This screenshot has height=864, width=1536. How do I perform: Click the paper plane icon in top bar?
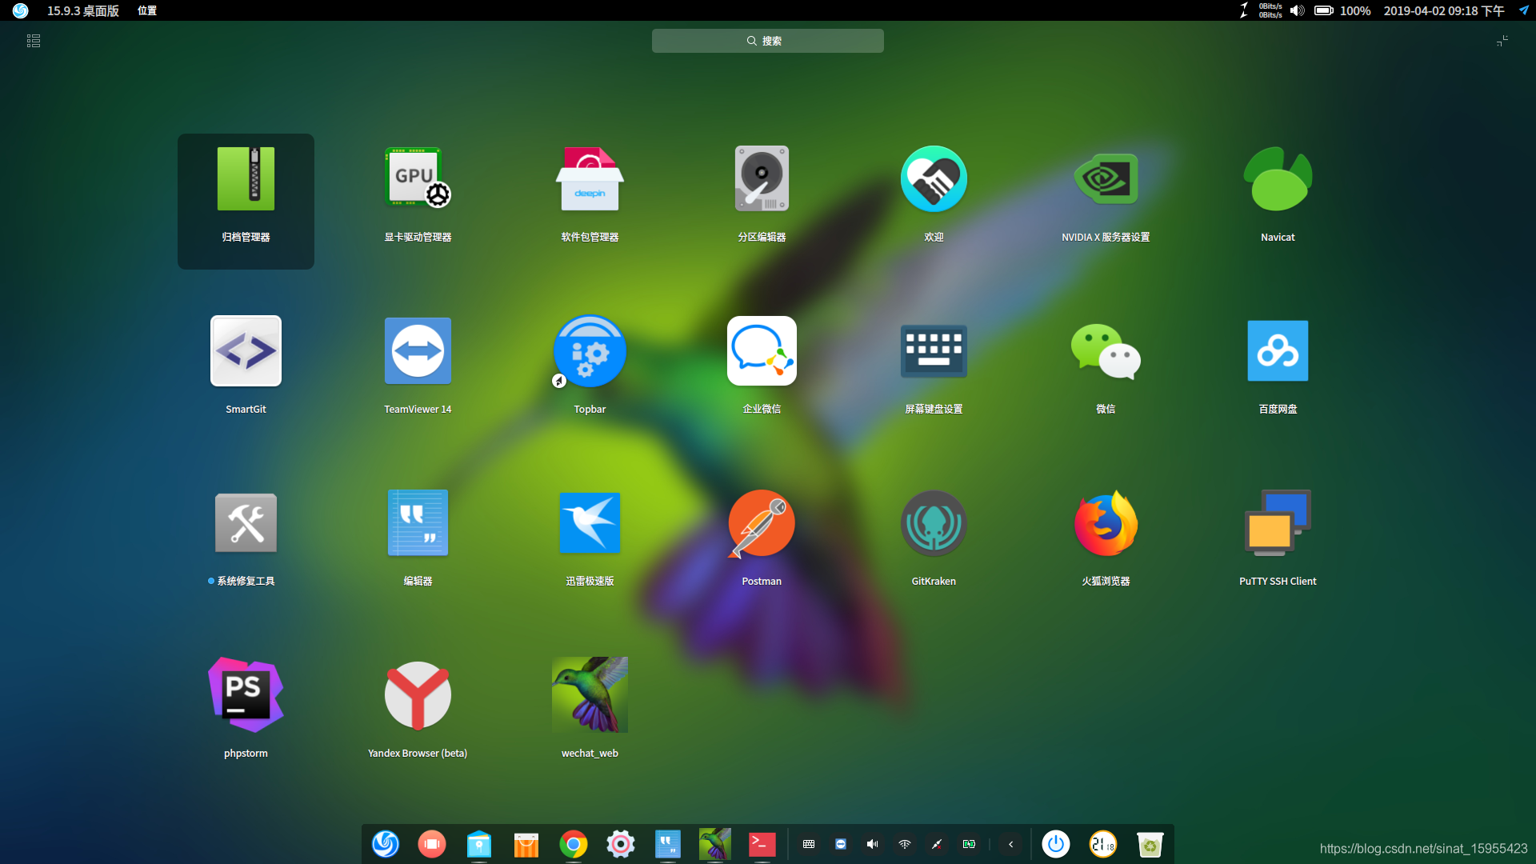point(1524,10)
